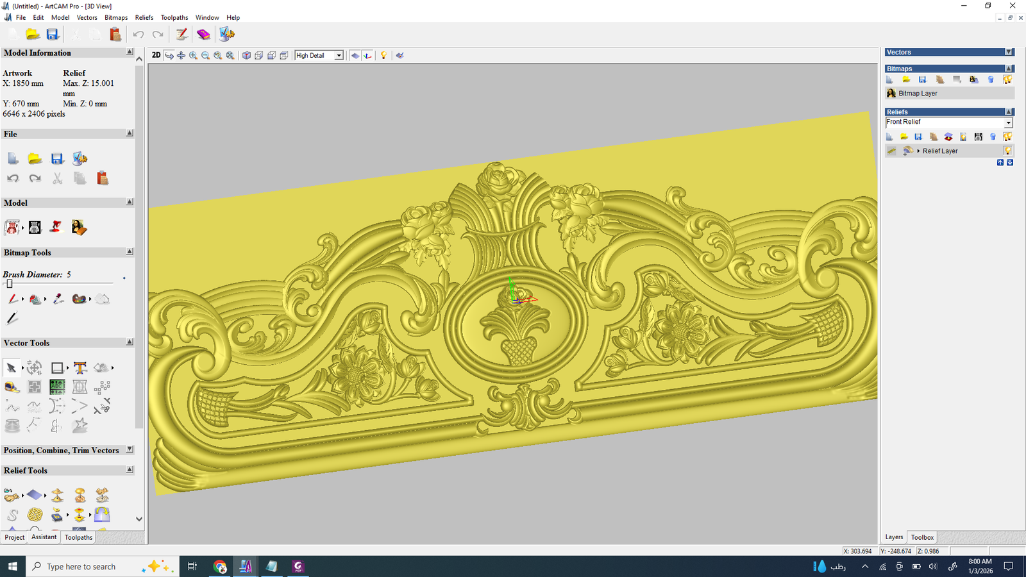The width and height of the screenshot is (1026, 577).
Task: Click the Create Rectangle vector tool
Action: click(57, 367)
